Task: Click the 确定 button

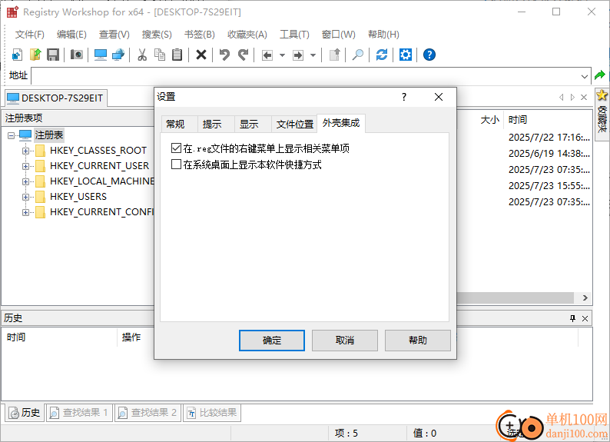Action: coord(272,341)
